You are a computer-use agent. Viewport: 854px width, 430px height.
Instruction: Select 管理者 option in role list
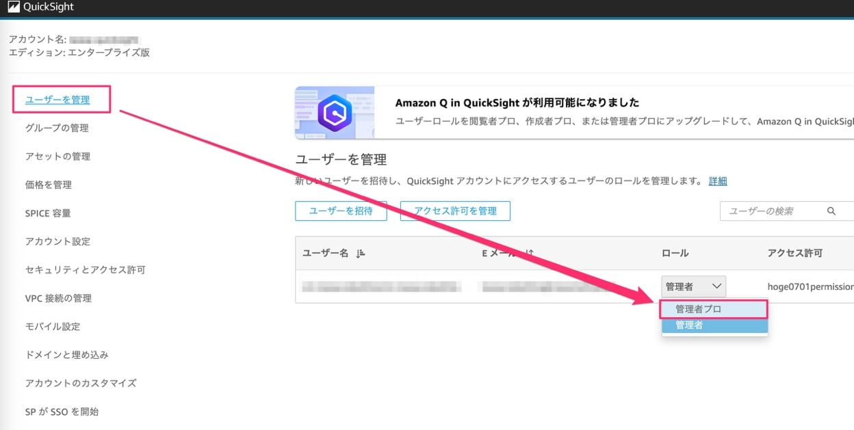pos(714,325)
